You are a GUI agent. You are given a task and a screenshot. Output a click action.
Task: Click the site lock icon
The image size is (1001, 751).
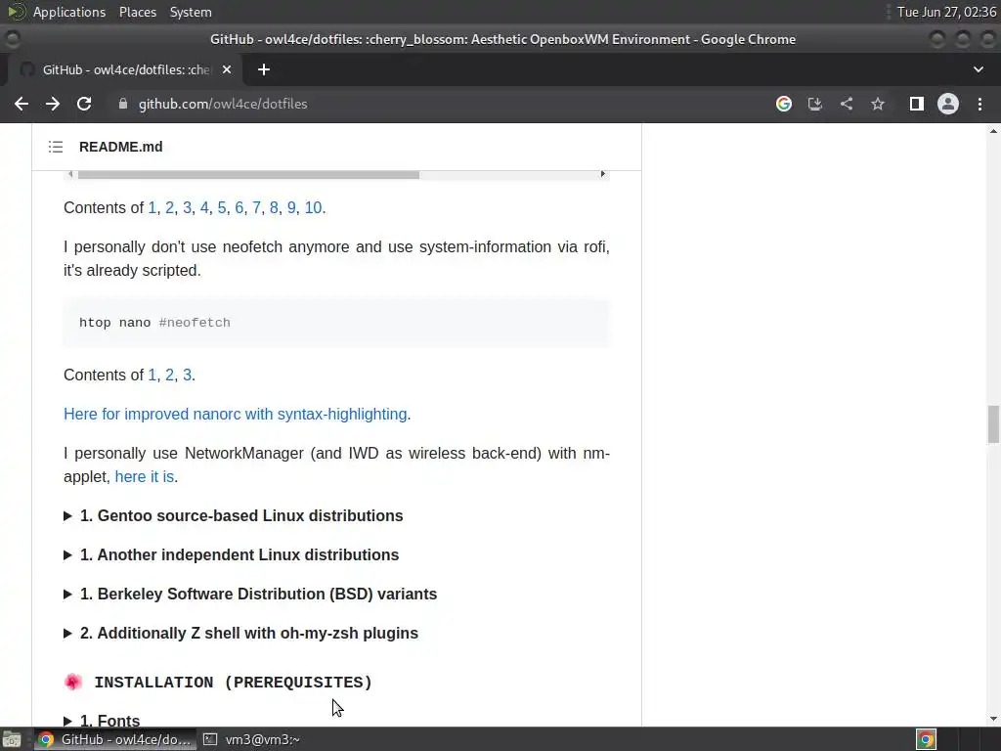(x=123, y=104)
